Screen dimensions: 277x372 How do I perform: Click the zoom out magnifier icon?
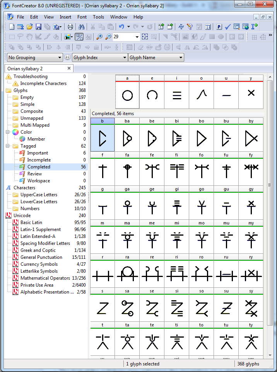108,37
